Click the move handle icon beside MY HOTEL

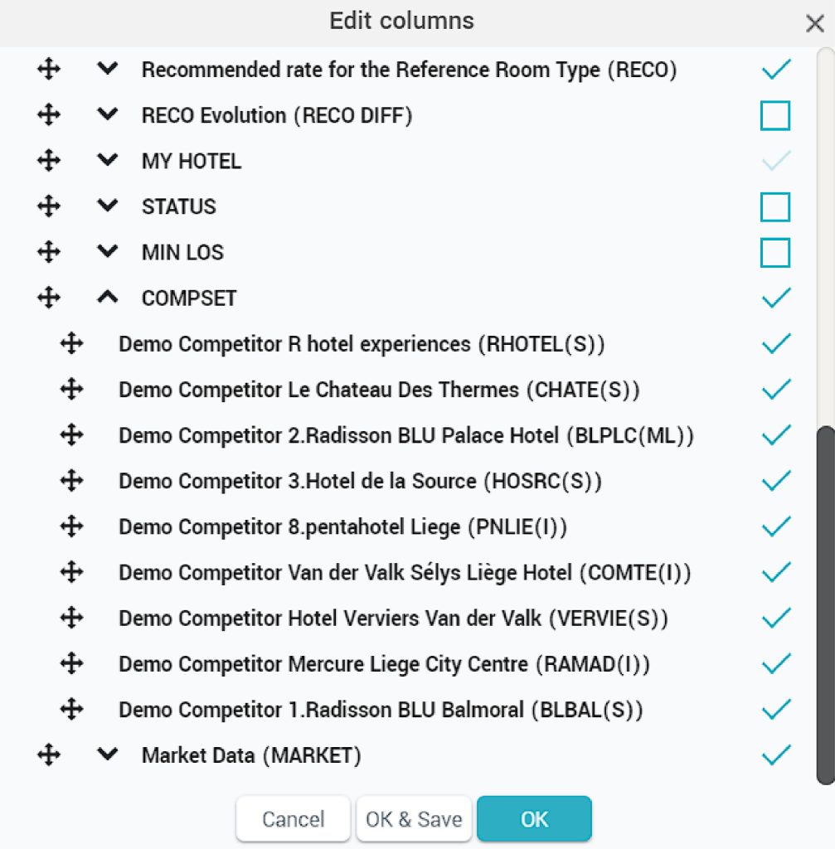coord(49,161)
